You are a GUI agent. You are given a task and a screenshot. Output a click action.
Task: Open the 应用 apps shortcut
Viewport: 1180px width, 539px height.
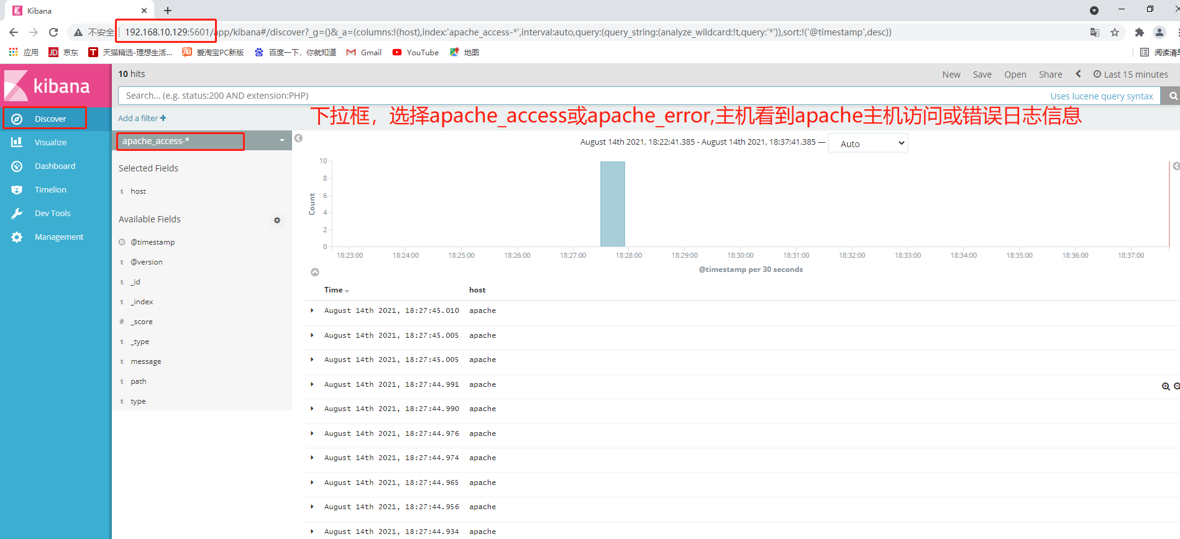(24, 53)
